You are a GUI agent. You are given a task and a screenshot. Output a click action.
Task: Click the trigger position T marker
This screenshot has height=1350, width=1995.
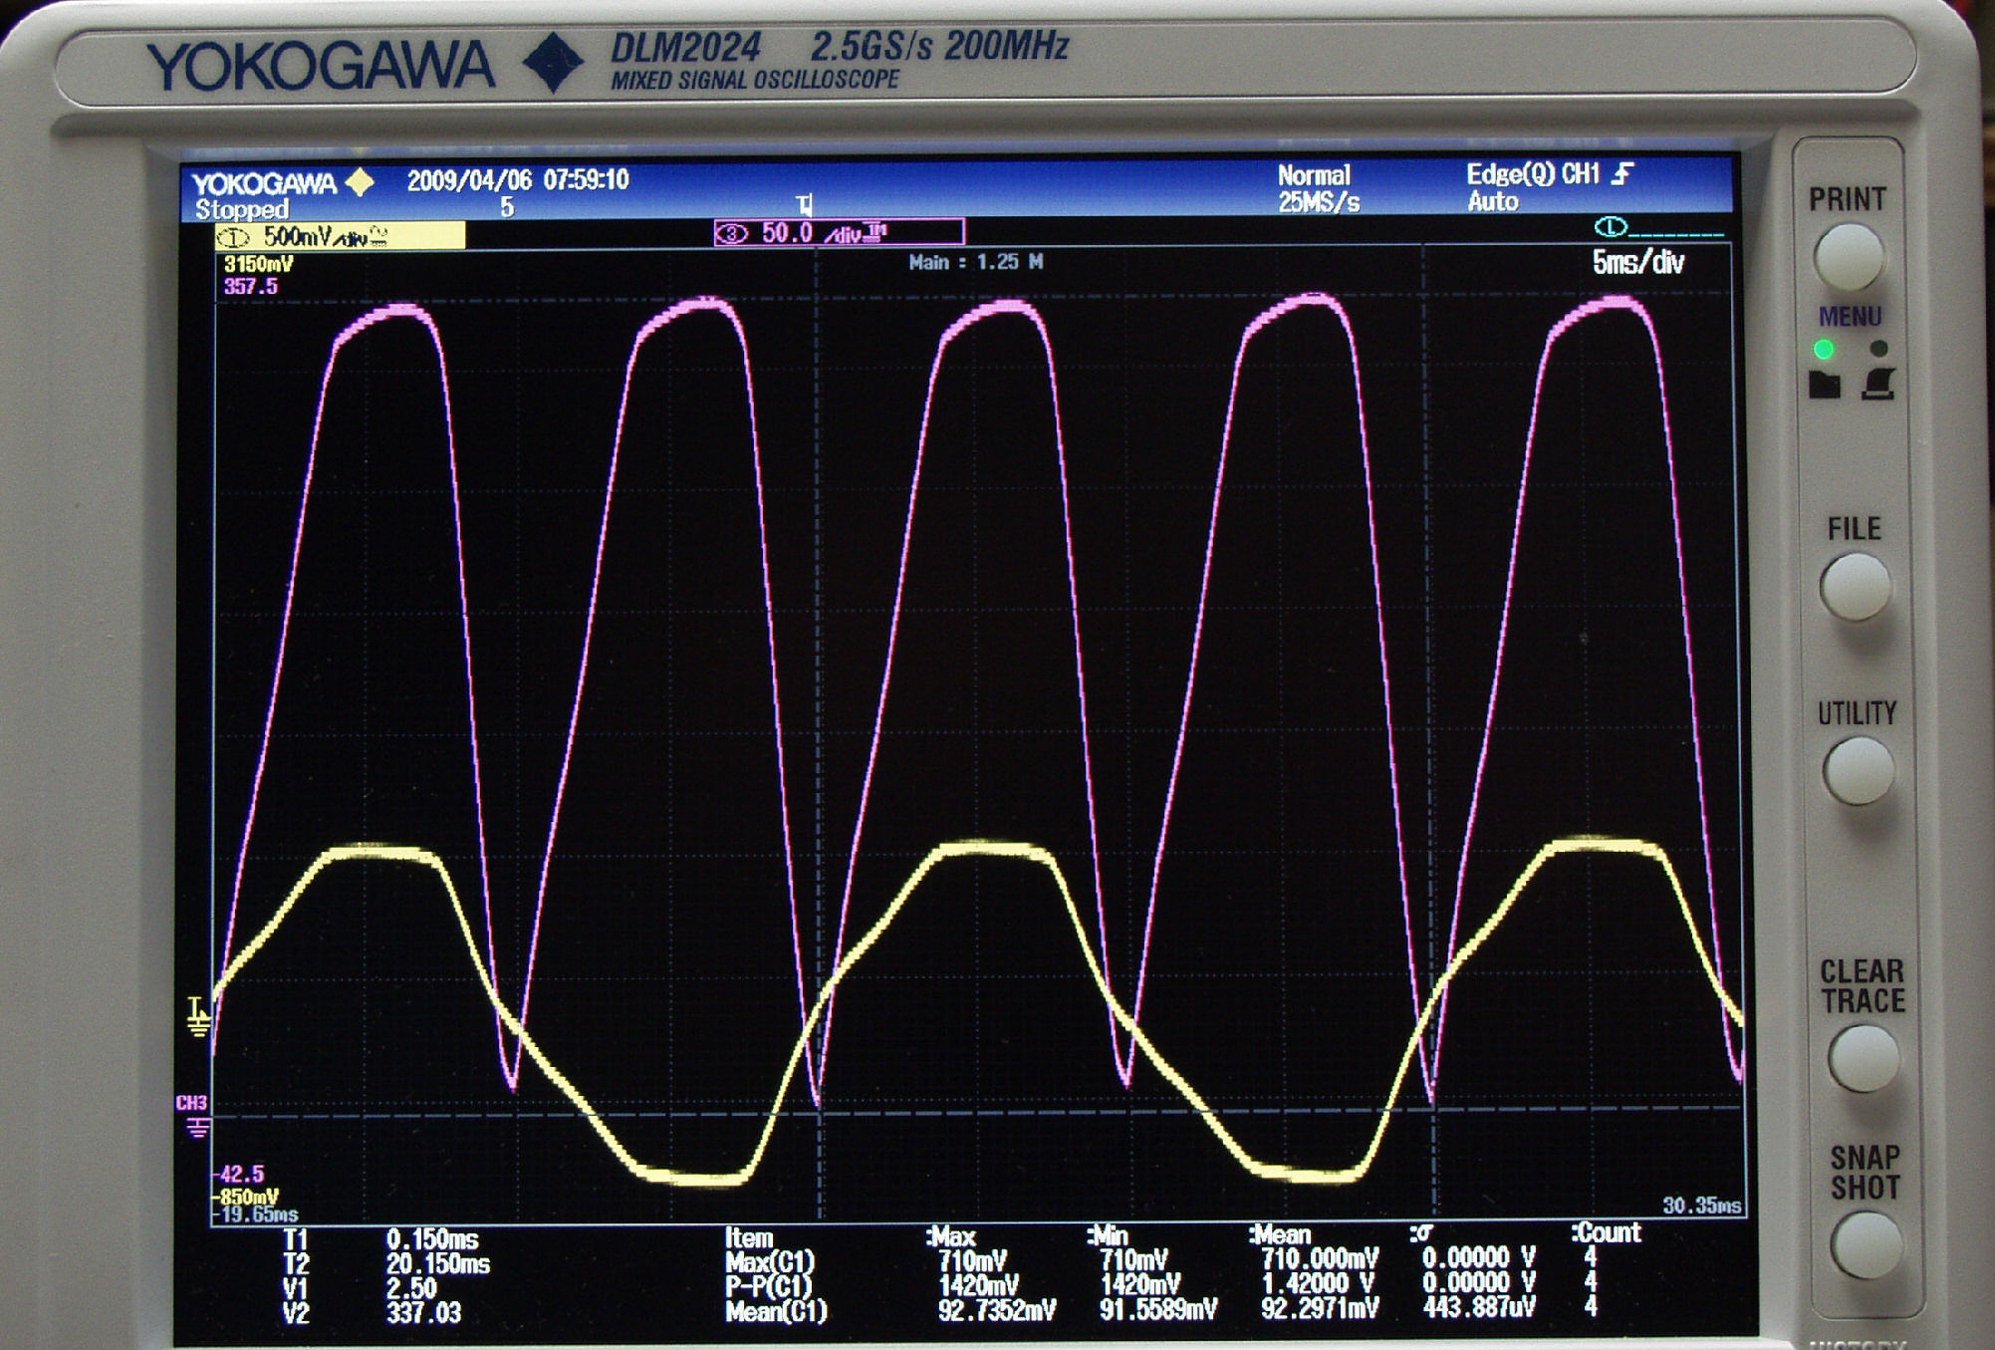coord(805,205)
